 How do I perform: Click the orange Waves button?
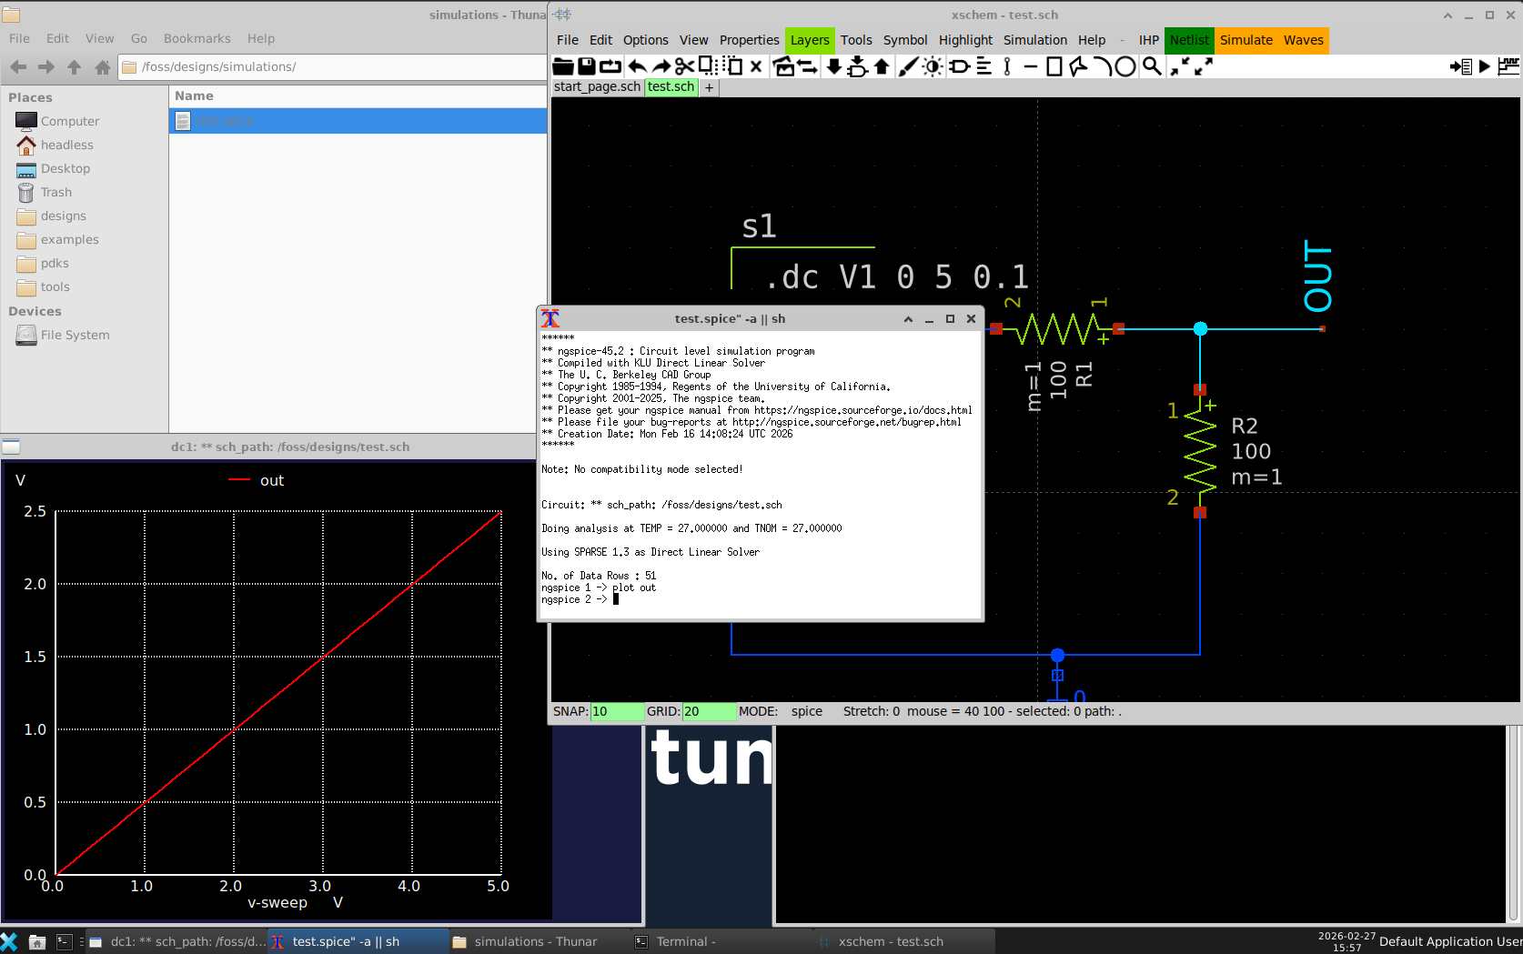point(1303,40)
